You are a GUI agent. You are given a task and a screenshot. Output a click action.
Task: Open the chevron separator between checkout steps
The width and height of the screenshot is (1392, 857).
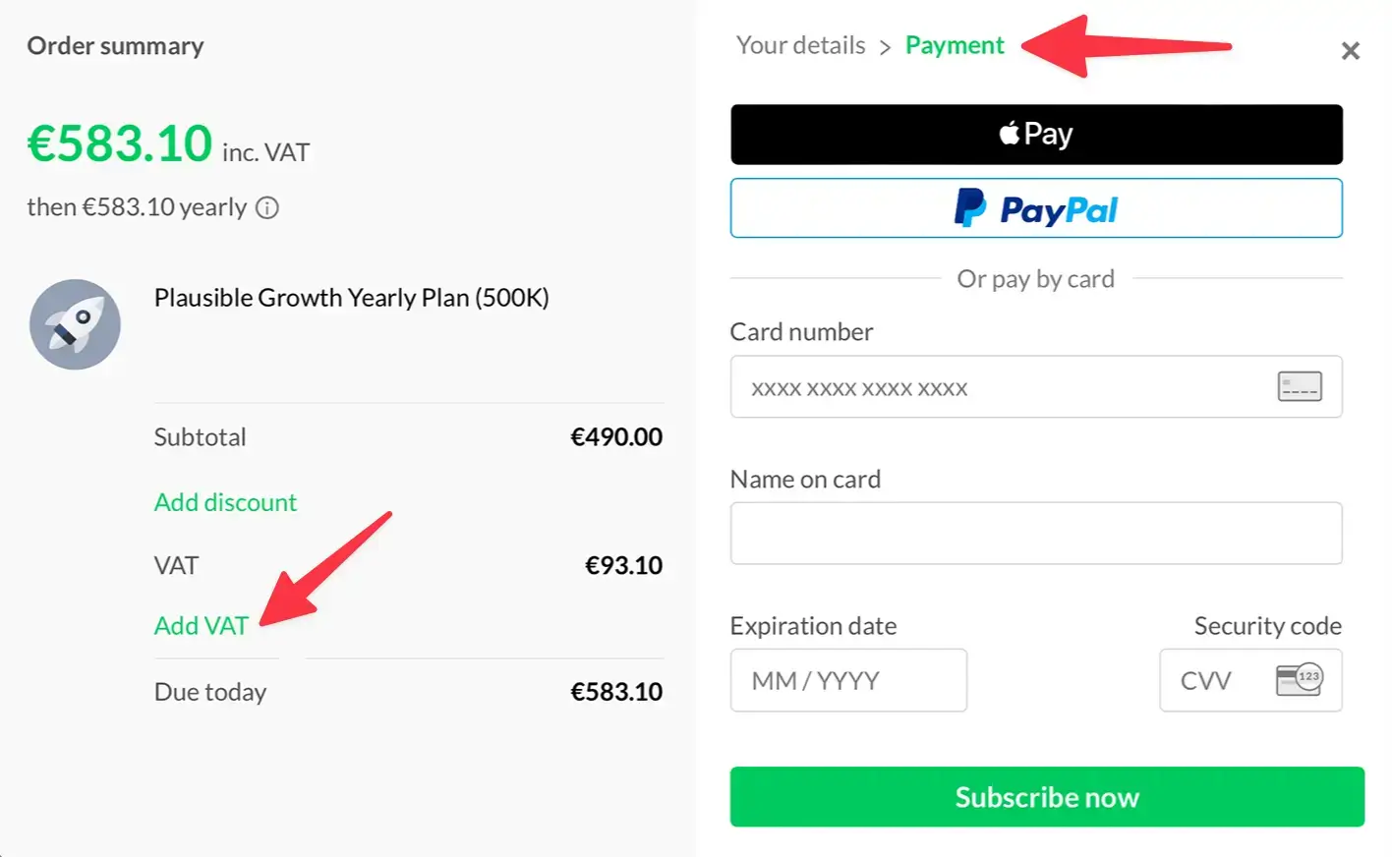[886, 45]
